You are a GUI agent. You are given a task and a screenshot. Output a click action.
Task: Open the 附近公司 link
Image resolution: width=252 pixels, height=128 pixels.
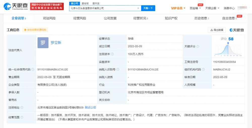[90, 107]
